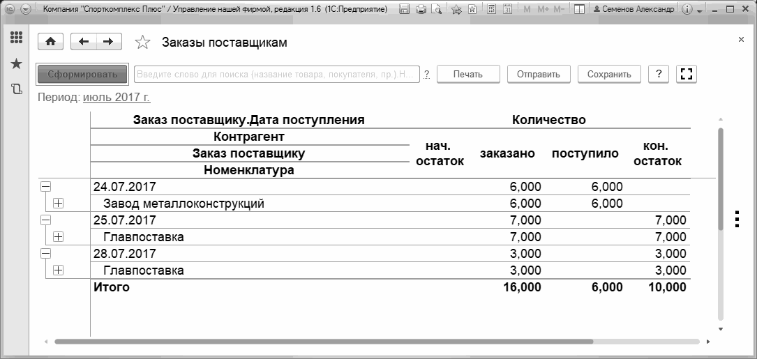Open history icon in left sidebar
This screenshot has width=757, height=359.
tap(17, 89)
